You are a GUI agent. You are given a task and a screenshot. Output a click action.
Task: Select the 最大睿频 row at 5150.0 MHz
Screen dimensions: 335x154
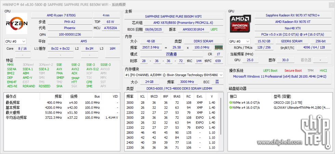point(62,113)
